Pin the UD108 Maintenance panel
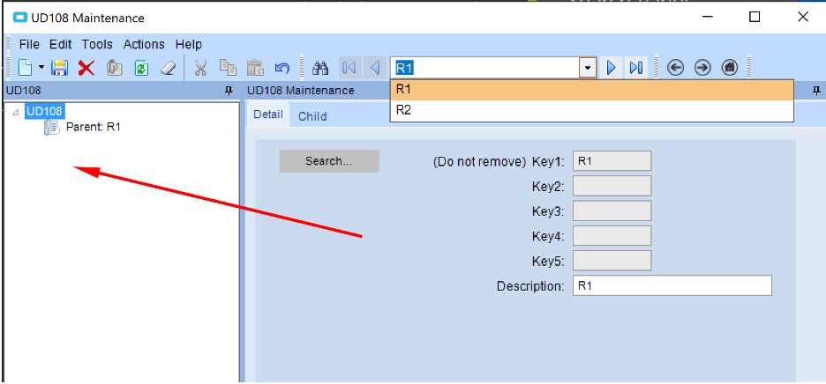 [x=816, y=91]
